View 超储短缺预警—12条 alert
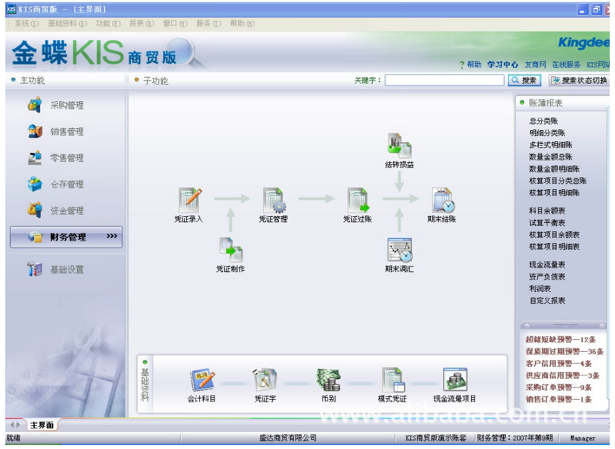This screenshot has width=615, height=449. point(560,339)
